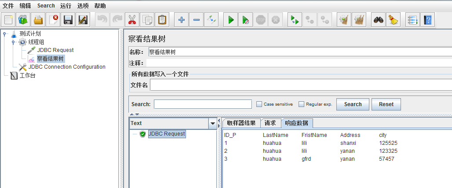
Task: Click the Expand All plus icon
Action: 181,20
